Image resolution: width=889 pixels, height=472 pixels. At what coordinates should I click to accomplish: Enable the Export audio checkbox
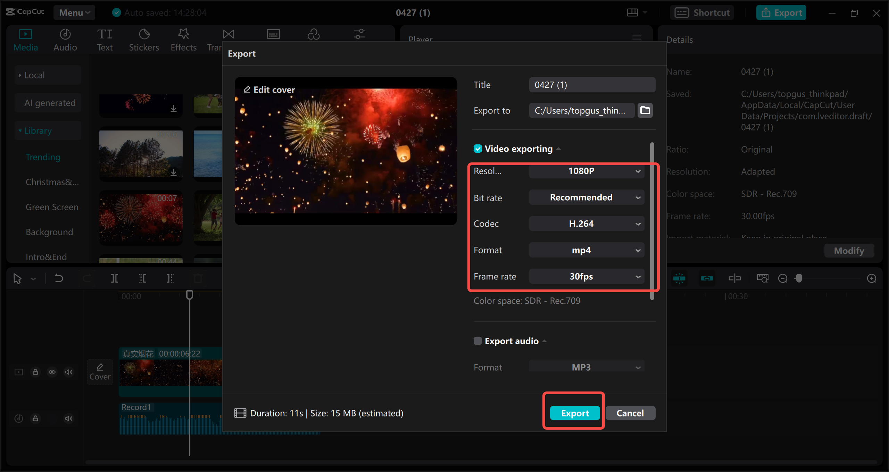pyautogui.click(x=477, y=341)
